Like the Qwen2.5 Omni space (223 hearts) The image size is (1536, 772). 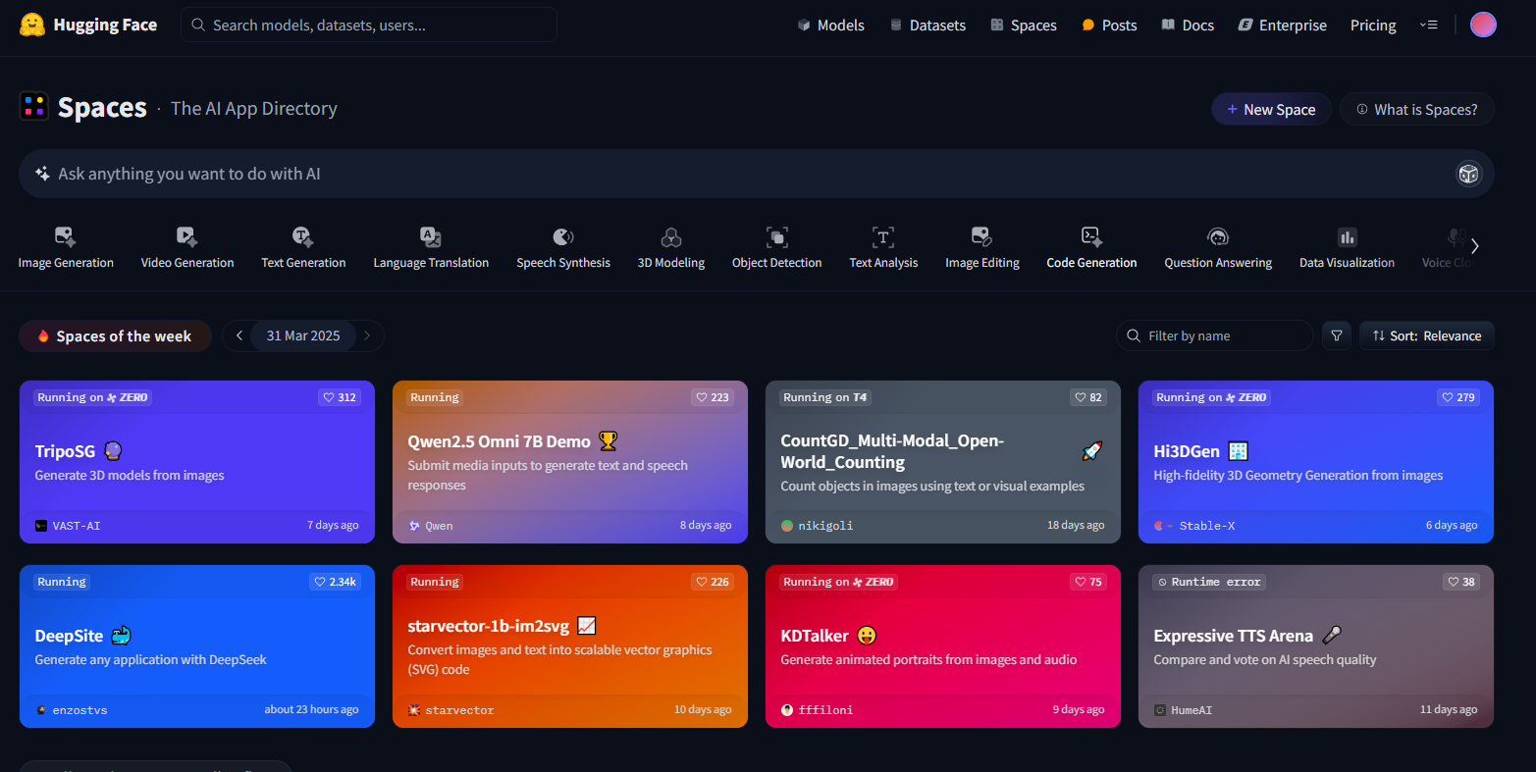click(713, 397)
